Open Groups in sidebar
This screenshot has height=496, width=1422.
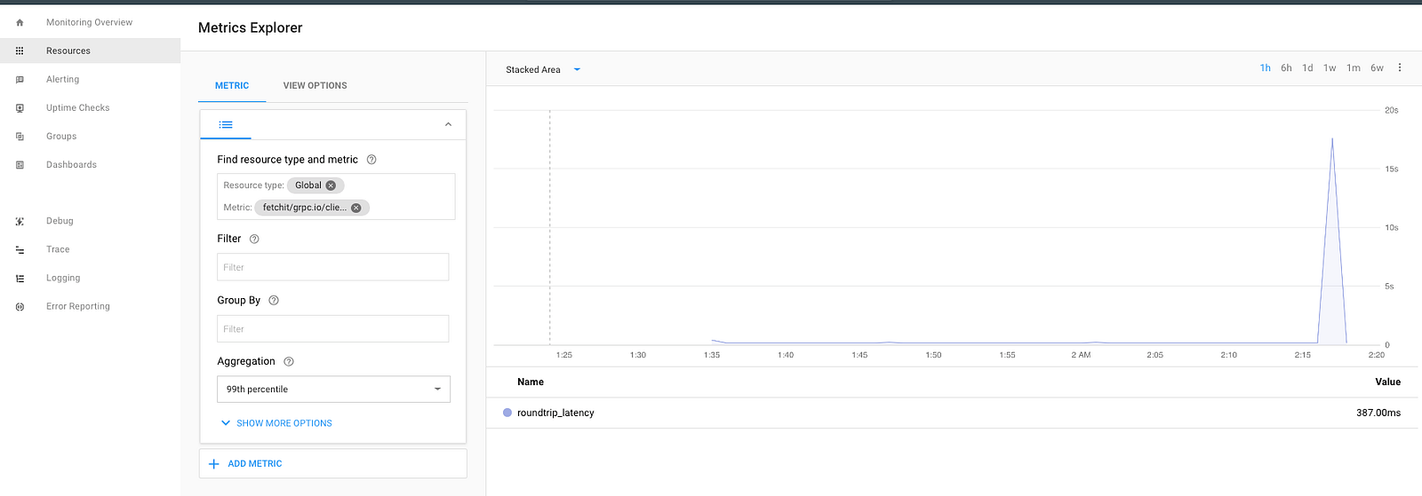[x=61, y=136]
